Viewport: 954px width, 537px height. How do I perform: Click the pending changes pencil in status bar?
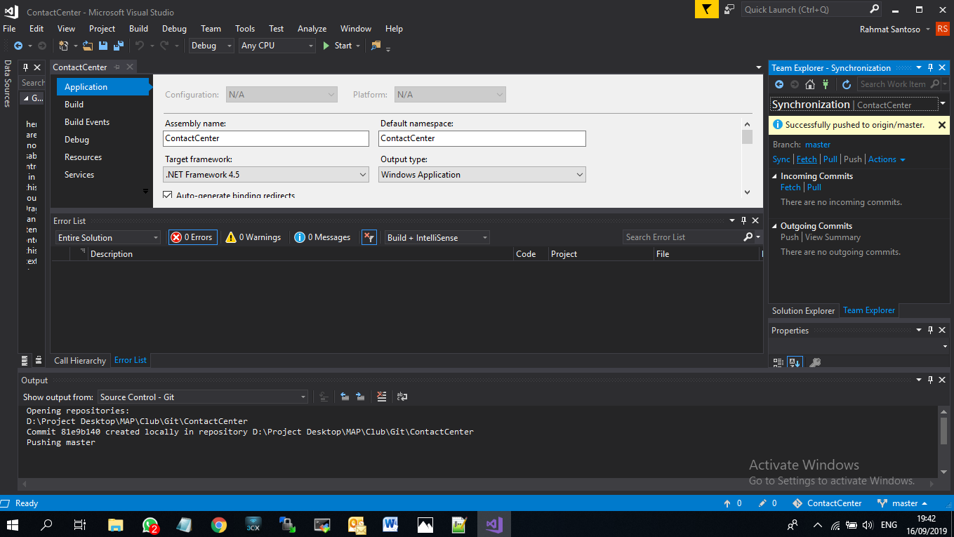(763, 503)
